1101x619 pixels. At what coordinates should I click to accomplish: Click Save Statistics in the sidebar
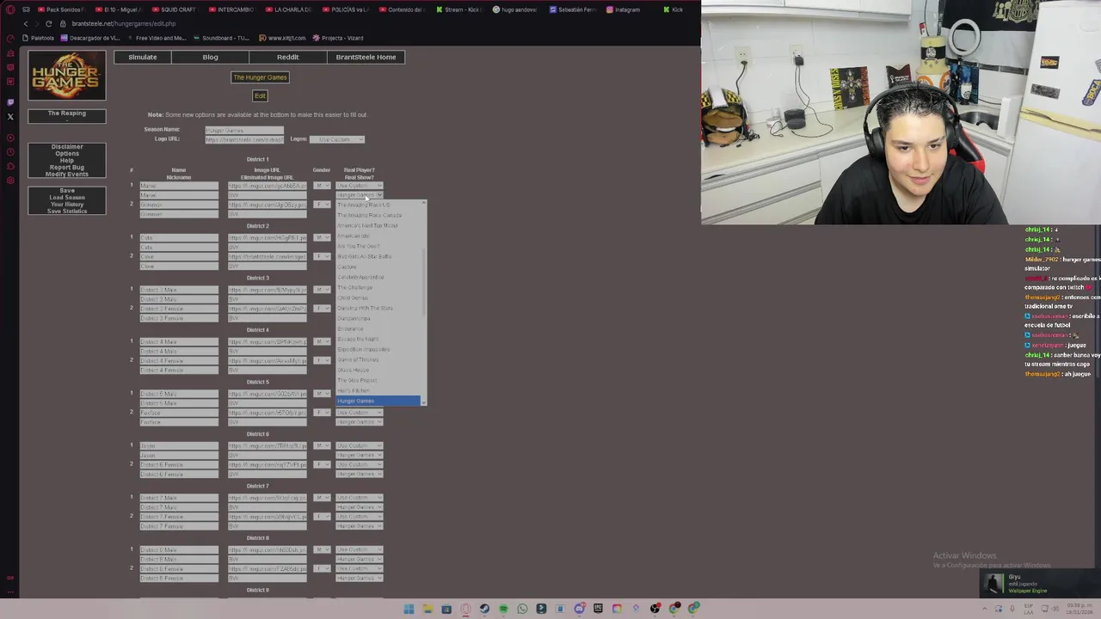click(67, 211)
